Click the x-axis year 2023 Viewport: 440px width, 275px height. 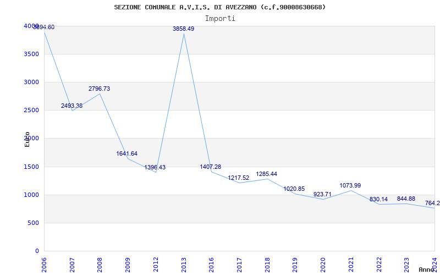[406, 265]
